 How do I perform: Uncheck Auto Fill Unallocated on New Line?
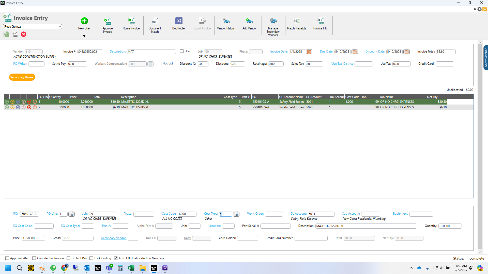(116, 258)
